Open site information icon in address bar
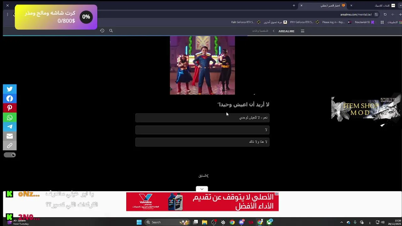The height and width of the screenshot is (226, 402). (x=376, y=14)
